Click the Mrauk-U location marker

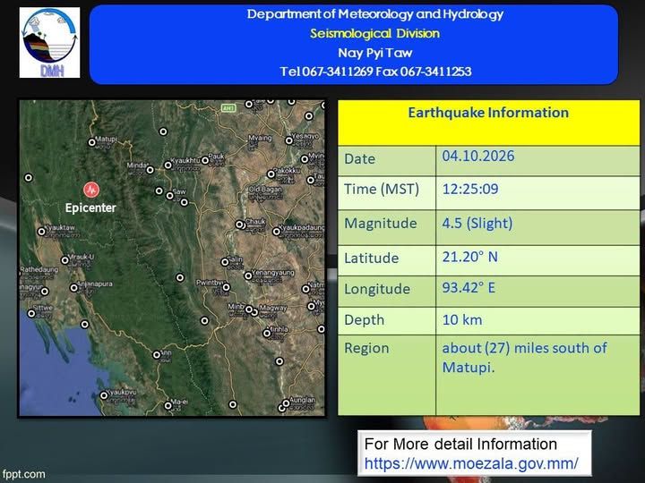[65, 260]
